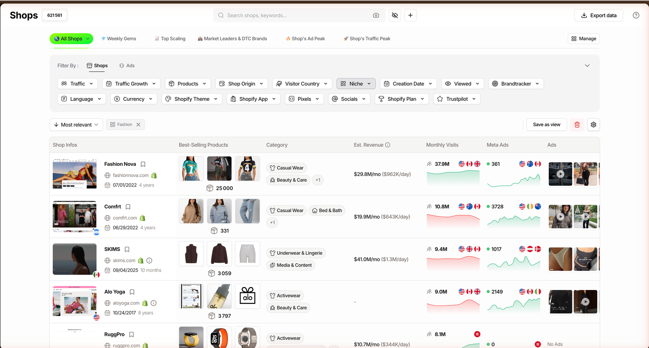The image size is (649, 348).
Task: Remove the Fashion filter chip
Action: coord(138,125)
